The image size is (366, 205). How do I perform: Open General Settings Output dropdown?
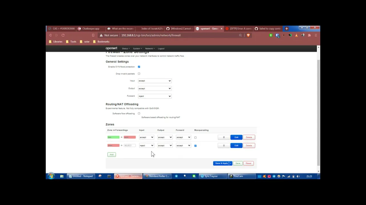[155, 89]
